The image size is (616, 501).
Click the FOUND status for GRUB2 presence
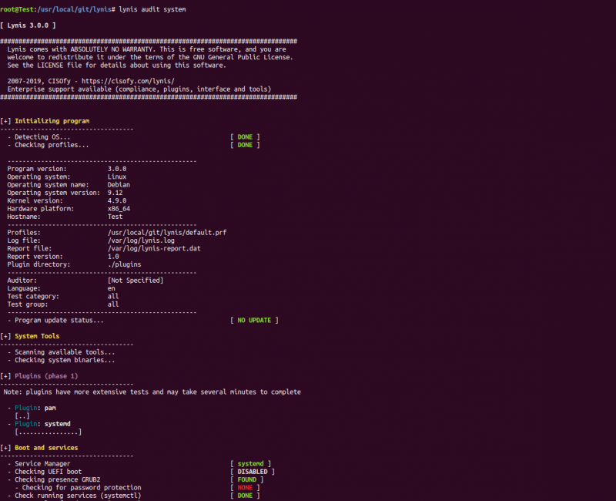(x=246, y=479)
